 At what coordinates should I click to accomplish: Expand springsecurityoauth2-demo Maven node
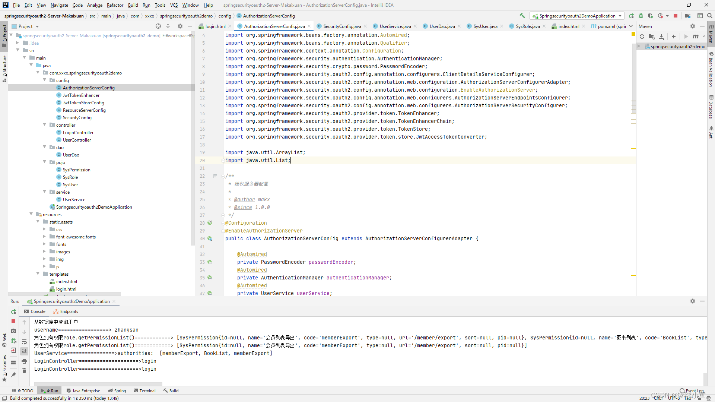pyautogui.click(x=639, y=46)
